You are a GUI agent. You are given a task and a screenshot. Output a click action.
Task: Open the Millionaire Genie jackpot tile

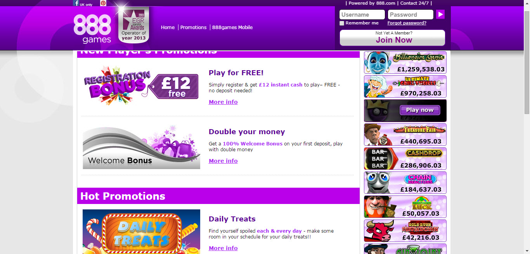pyautogui.click(x=405, y=62)
